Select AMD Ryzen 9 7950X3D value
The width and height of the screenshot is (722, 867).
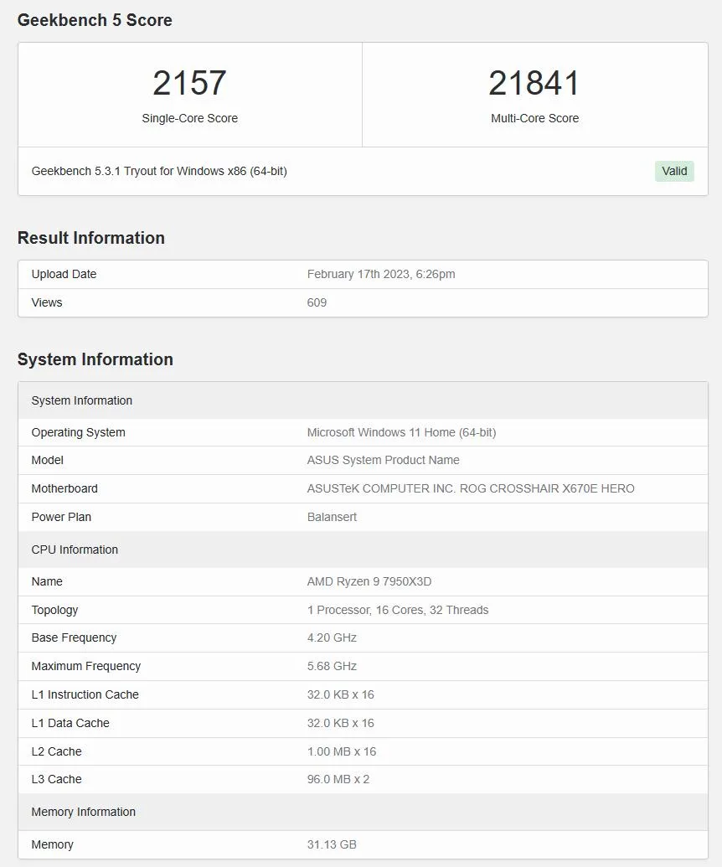(x=369, y=581)
